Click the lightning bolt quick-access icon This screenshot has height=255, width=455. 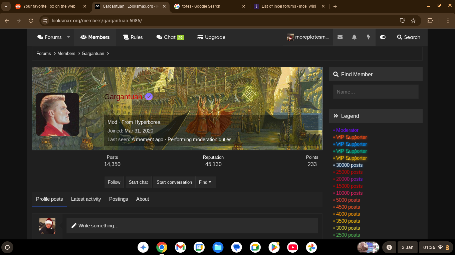coord(368,37)
